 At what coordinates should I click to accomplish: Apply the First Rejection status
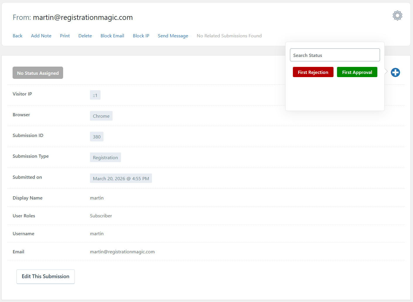(313, 72)
